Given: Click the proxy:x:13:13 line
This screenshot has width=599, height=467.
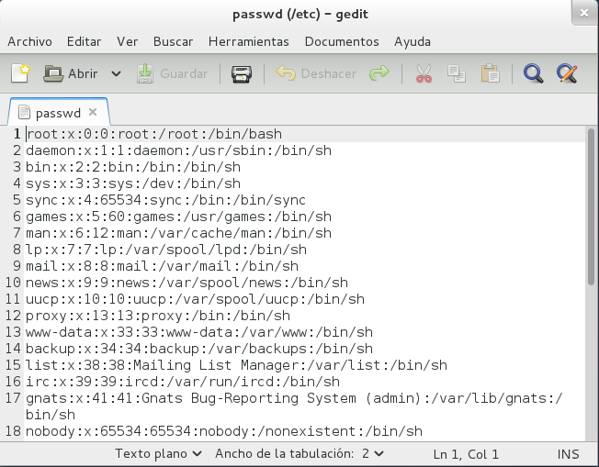Looking at the screenshot, I should (158, 316).
